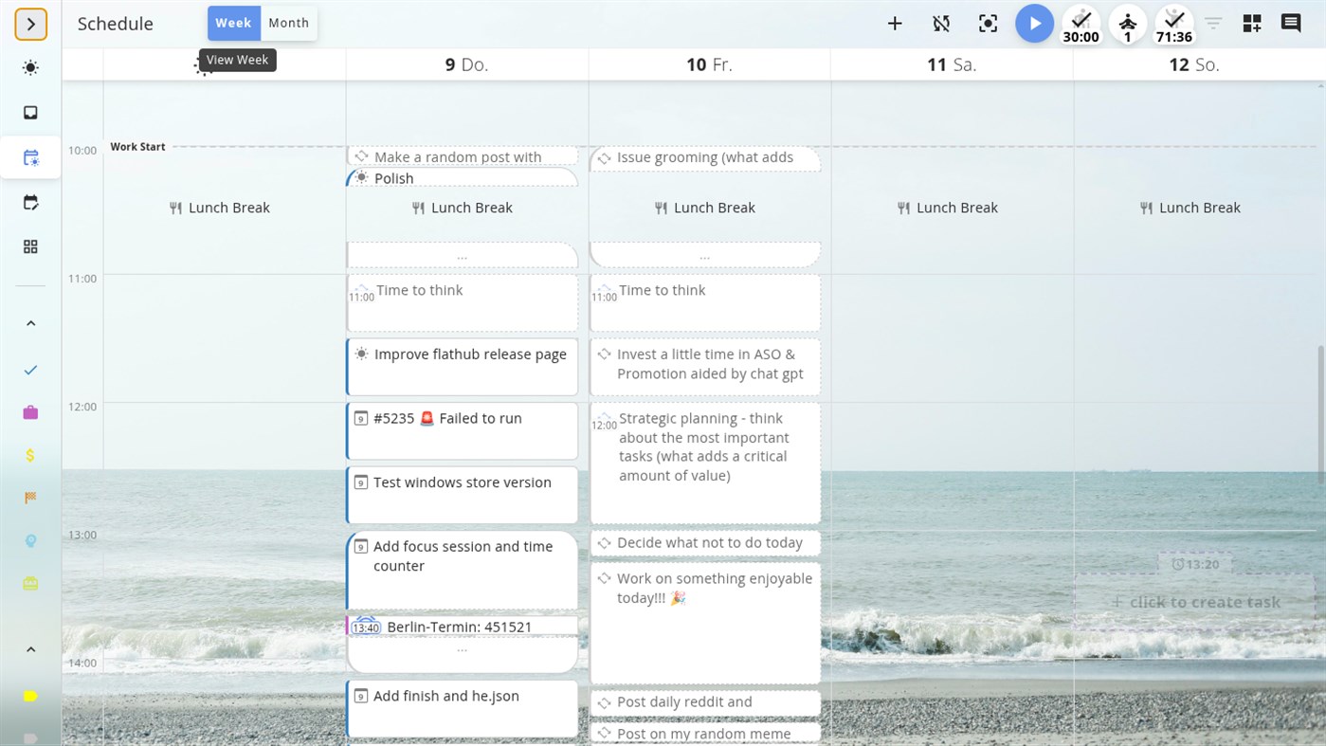Open the dollar-sign project in the sidebar

29,455
